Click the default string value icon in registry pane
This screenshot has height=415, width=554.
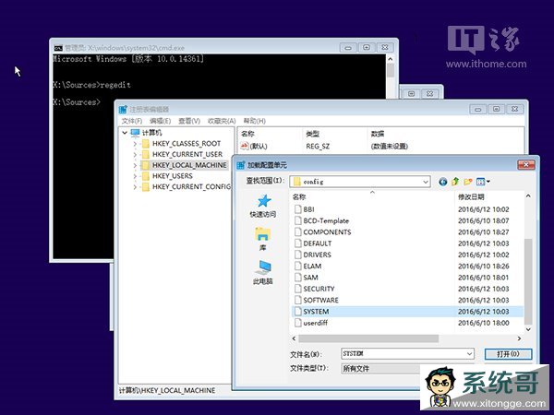tap(244, 146)
